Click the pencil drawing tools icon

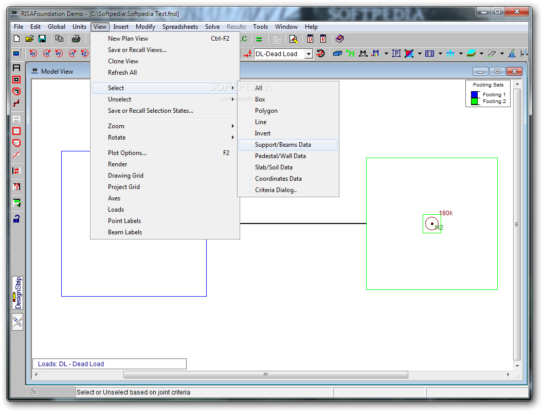pos(17,322)
